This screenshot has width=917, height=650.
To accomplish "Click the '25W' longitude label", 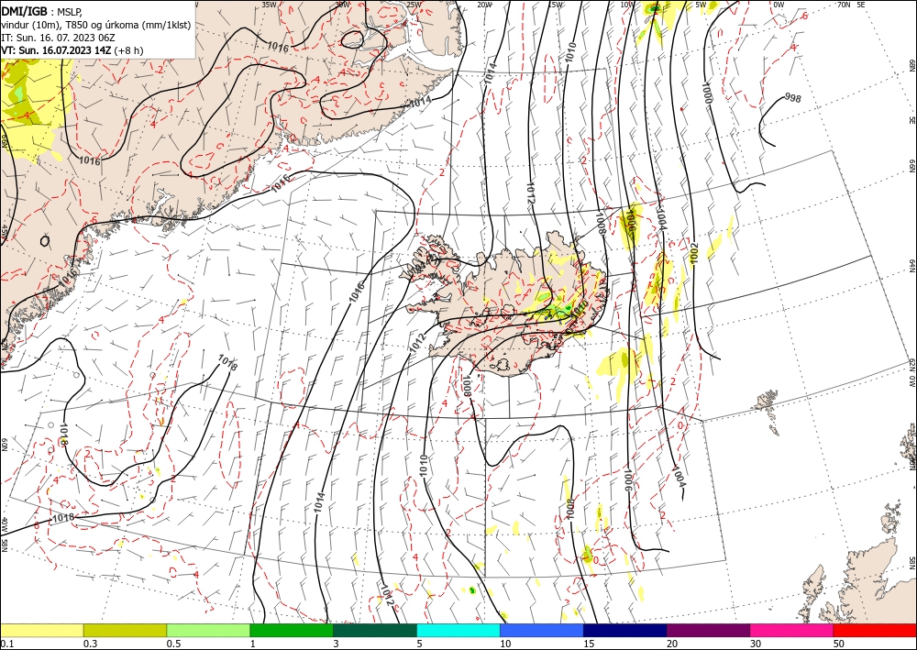I will (414, 5).
